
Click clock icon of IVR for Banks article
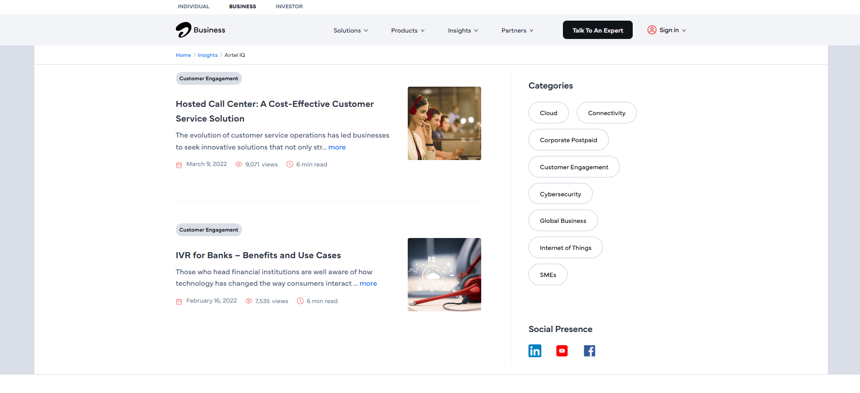pyautogui.click(x=300, y=301)
